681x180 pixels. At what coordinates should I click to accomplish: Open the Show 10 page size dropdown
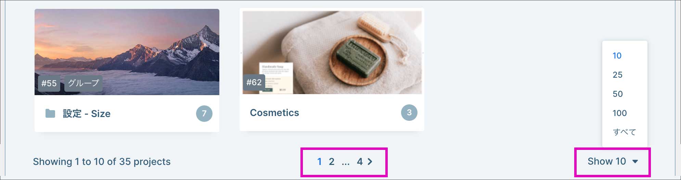click(x=613, y=162)
